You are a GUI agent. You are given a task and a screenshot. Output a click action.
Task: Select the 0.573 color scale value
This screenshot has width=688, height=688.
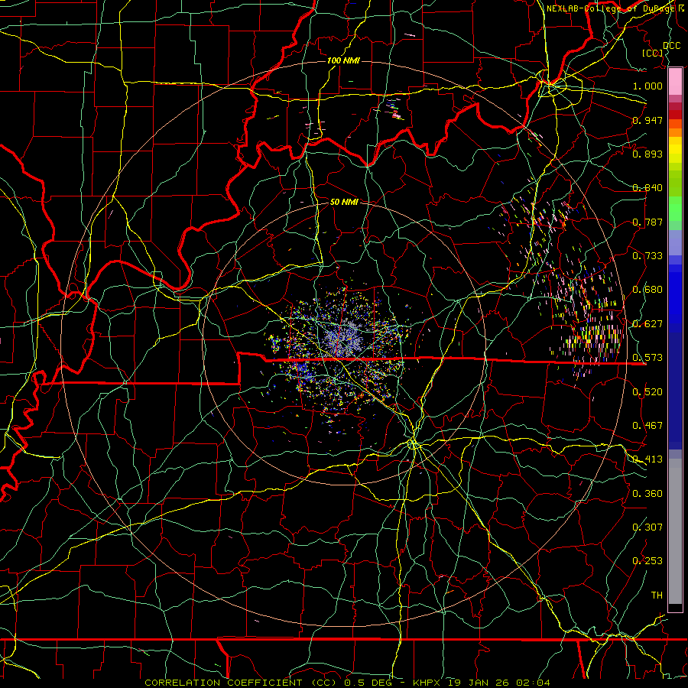point(647,358)
